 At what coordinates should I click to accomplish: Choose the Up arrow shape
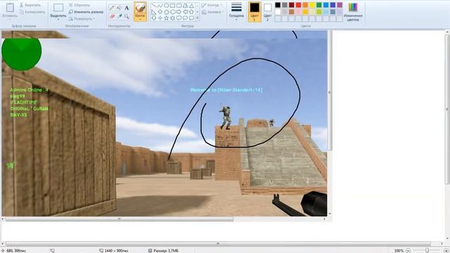pyautogui.click(x=191, y=12)
